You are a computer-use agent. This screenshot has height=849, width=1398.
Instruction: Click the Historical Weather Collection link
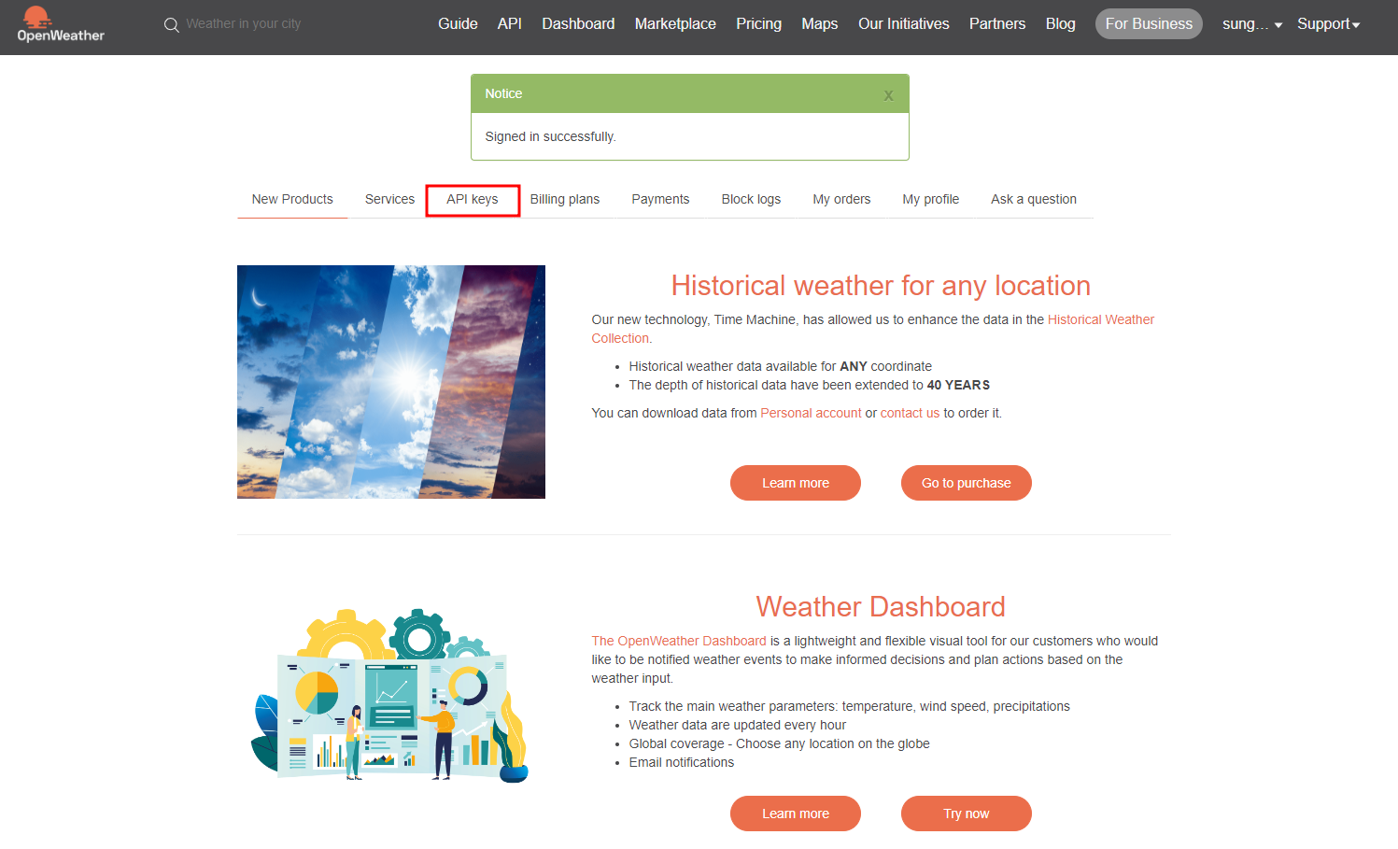click(x=1101, y=319)
